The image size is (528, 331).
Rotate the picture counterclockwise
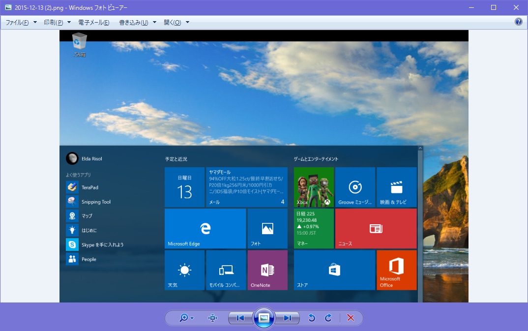point(312,318)
